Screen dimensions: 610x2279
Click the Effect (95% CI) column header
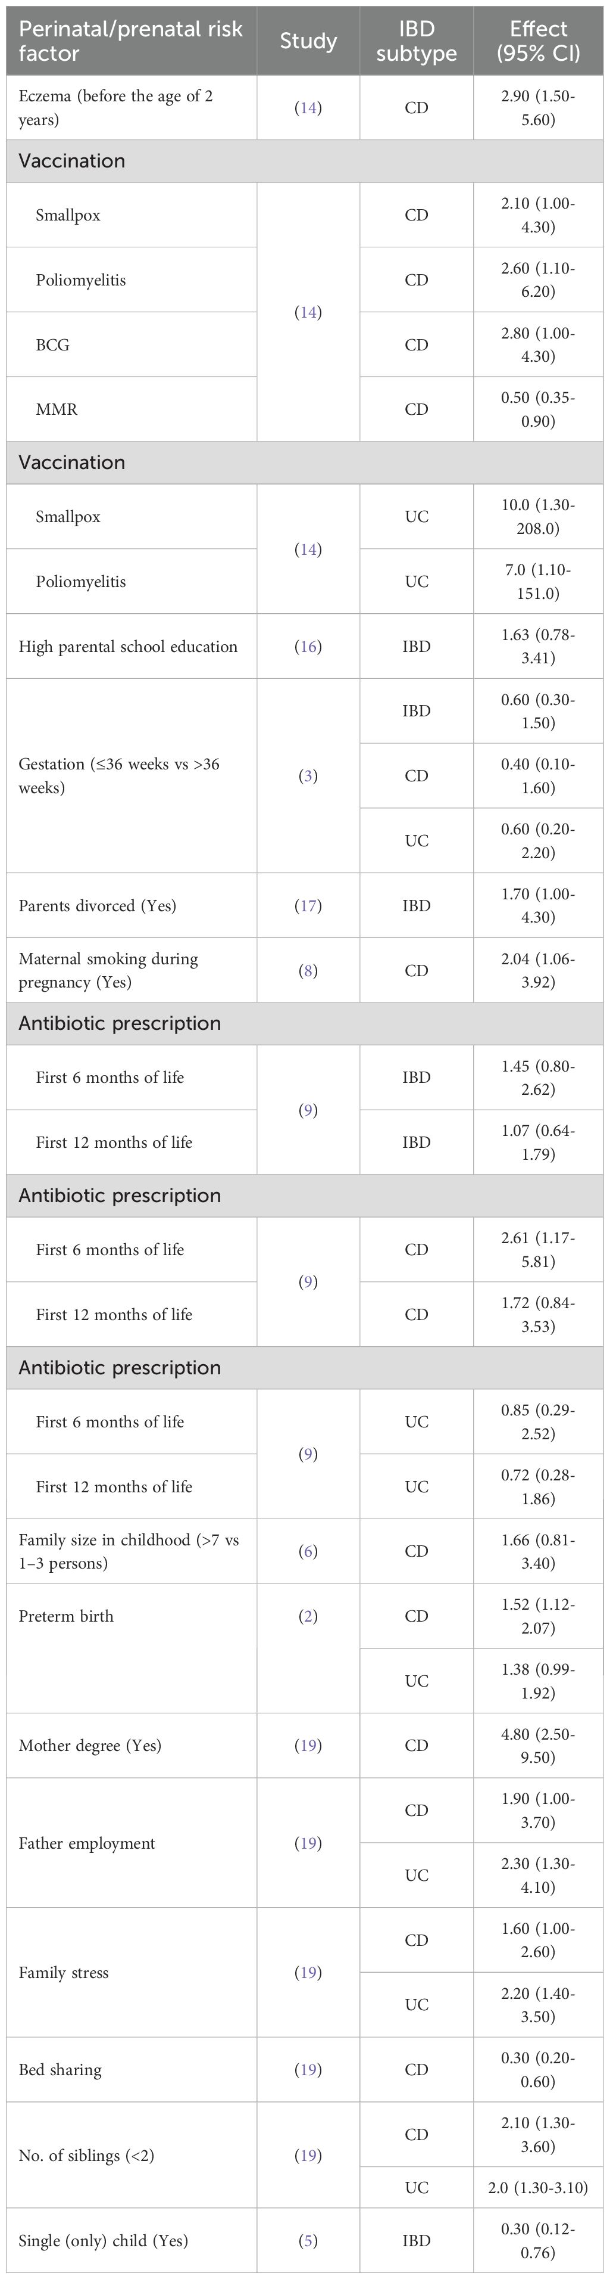pyautogui.click(x=539, y=41)
